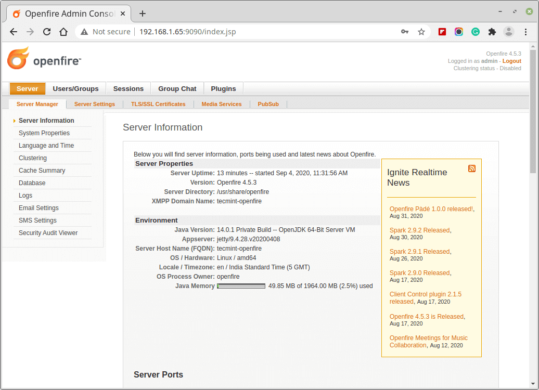
Task: Open the Grammarly extension icon
Action: [x=476, y=32]
